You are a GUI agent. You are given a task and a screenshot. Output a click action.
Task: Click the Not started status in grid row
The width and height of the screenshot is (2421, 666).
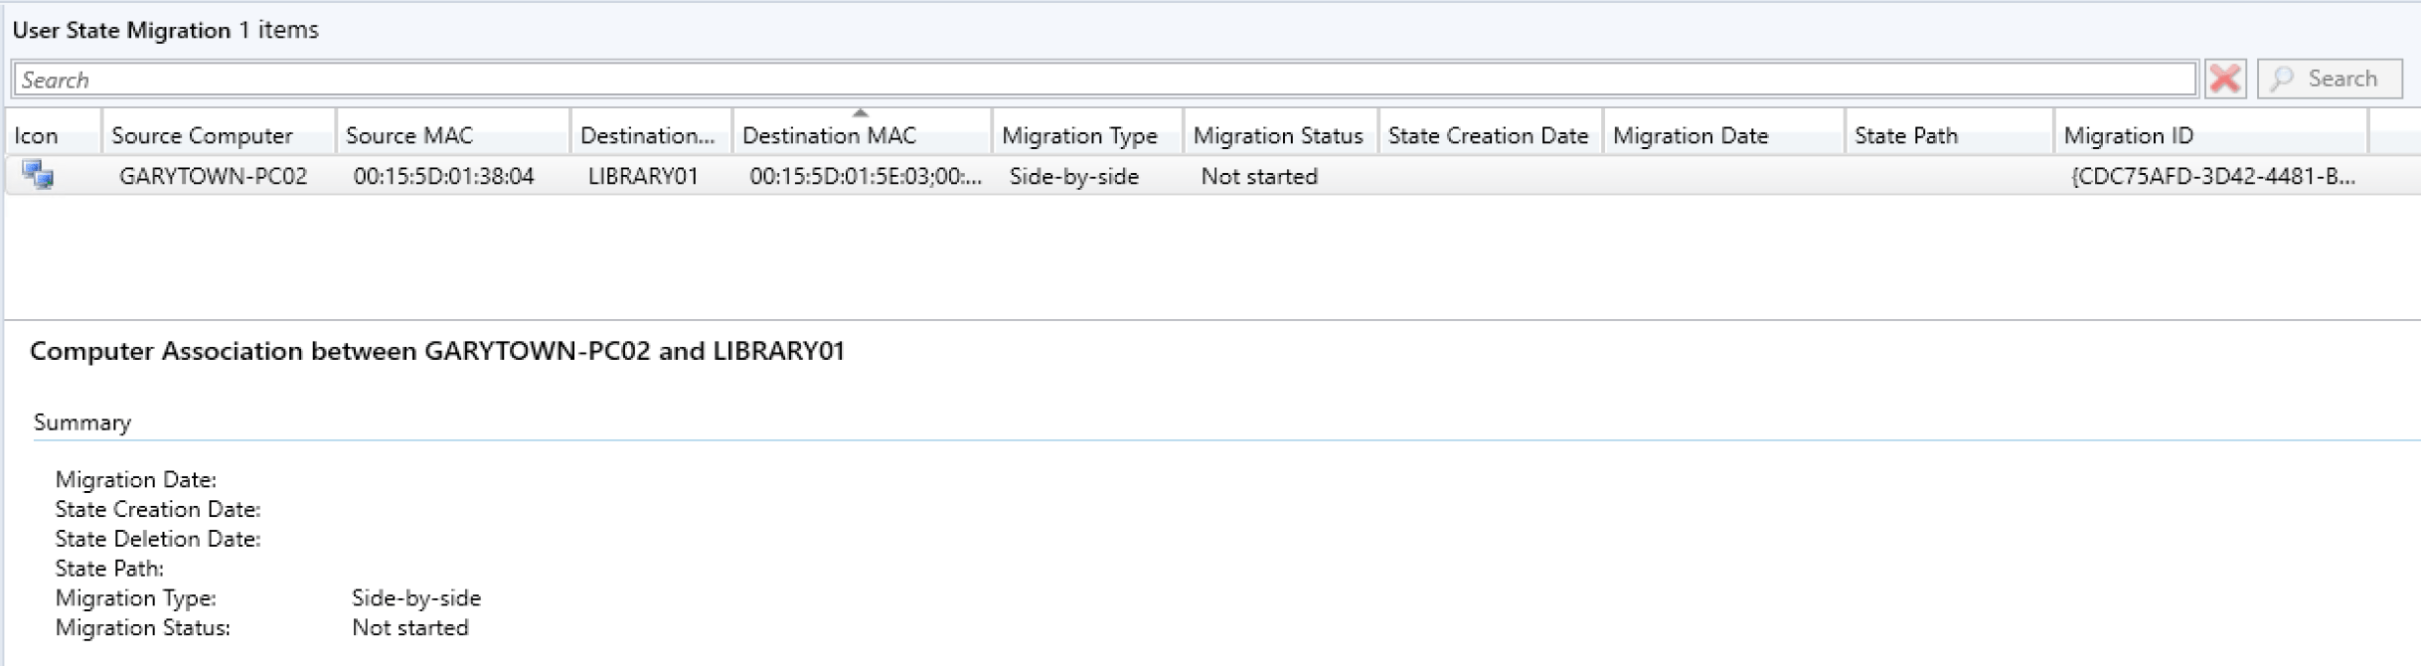click(x=1258, y=177)
